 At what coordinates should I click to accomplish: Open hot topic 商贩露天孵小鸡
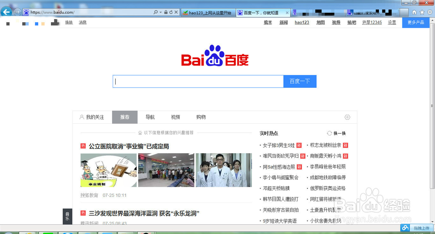point(325,156)
